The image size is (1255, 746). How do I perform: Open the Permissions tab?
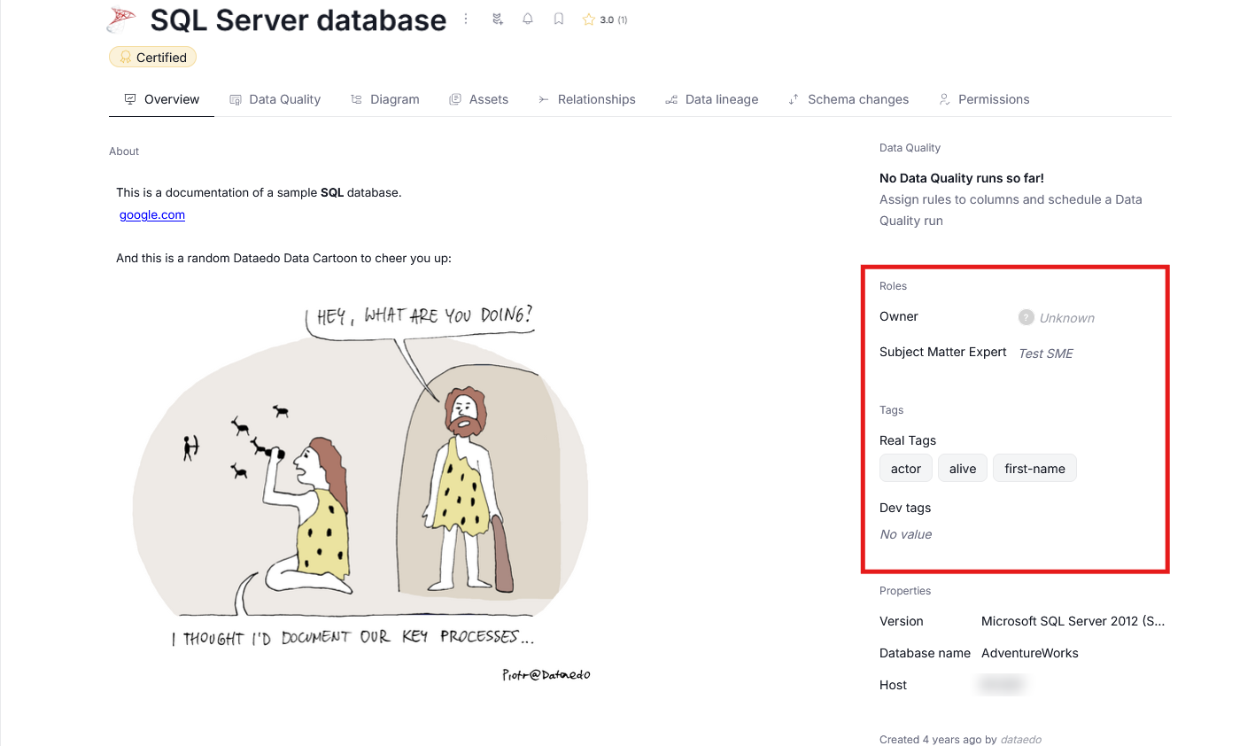click(983, 99)
